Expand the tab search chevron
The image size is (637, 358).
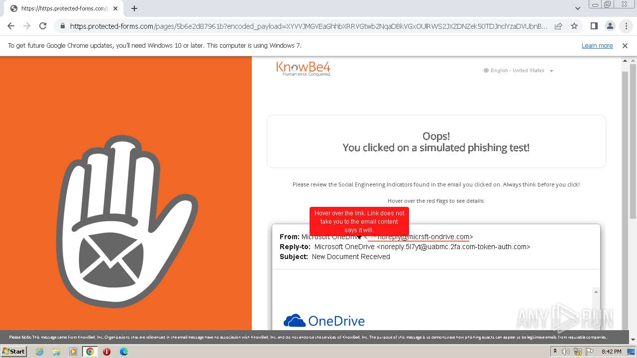577,8
